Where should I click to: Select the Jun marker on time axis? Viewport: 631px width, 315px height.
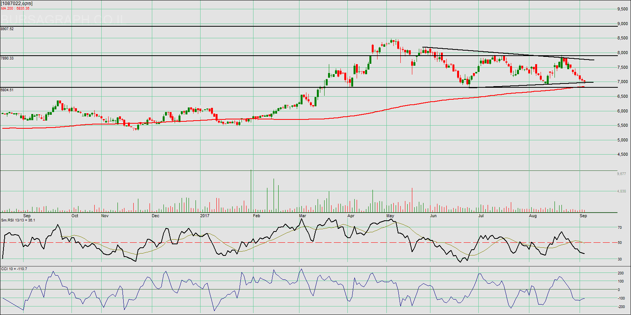pyautogui.click(x=433, y=216)
